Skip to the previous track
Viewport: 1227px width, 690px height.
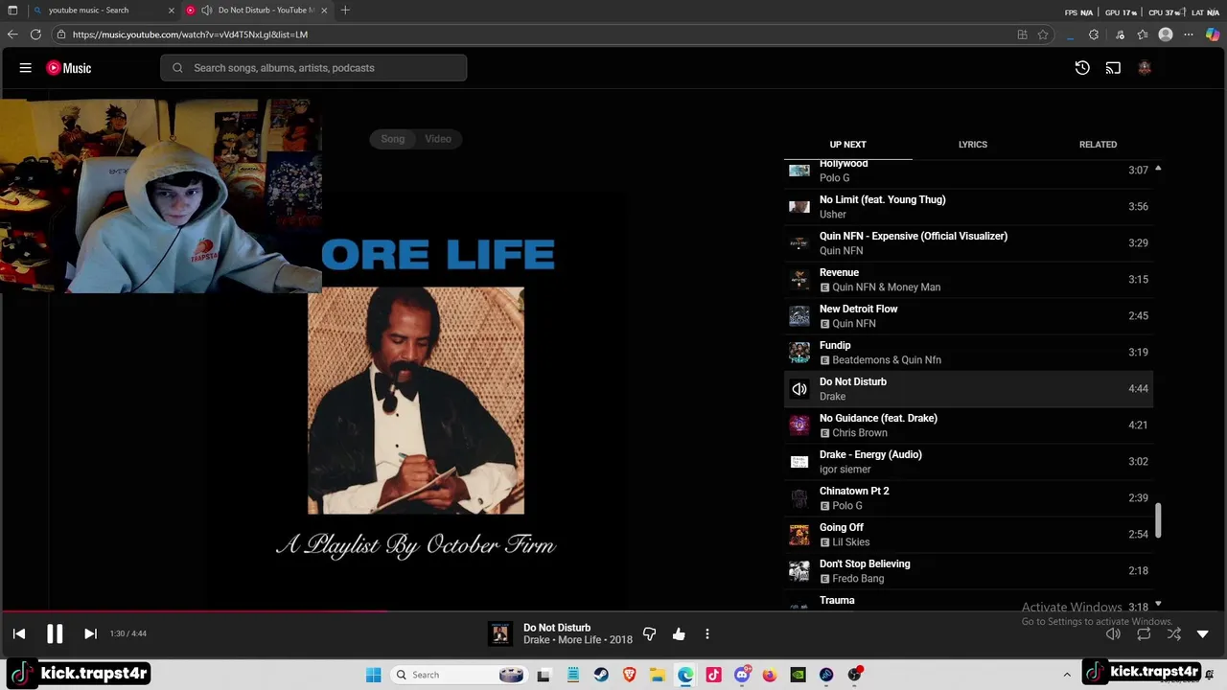pos(19,633)
